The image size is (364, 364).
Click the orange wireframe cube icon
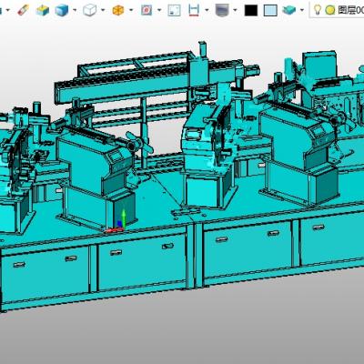(118, 10)
